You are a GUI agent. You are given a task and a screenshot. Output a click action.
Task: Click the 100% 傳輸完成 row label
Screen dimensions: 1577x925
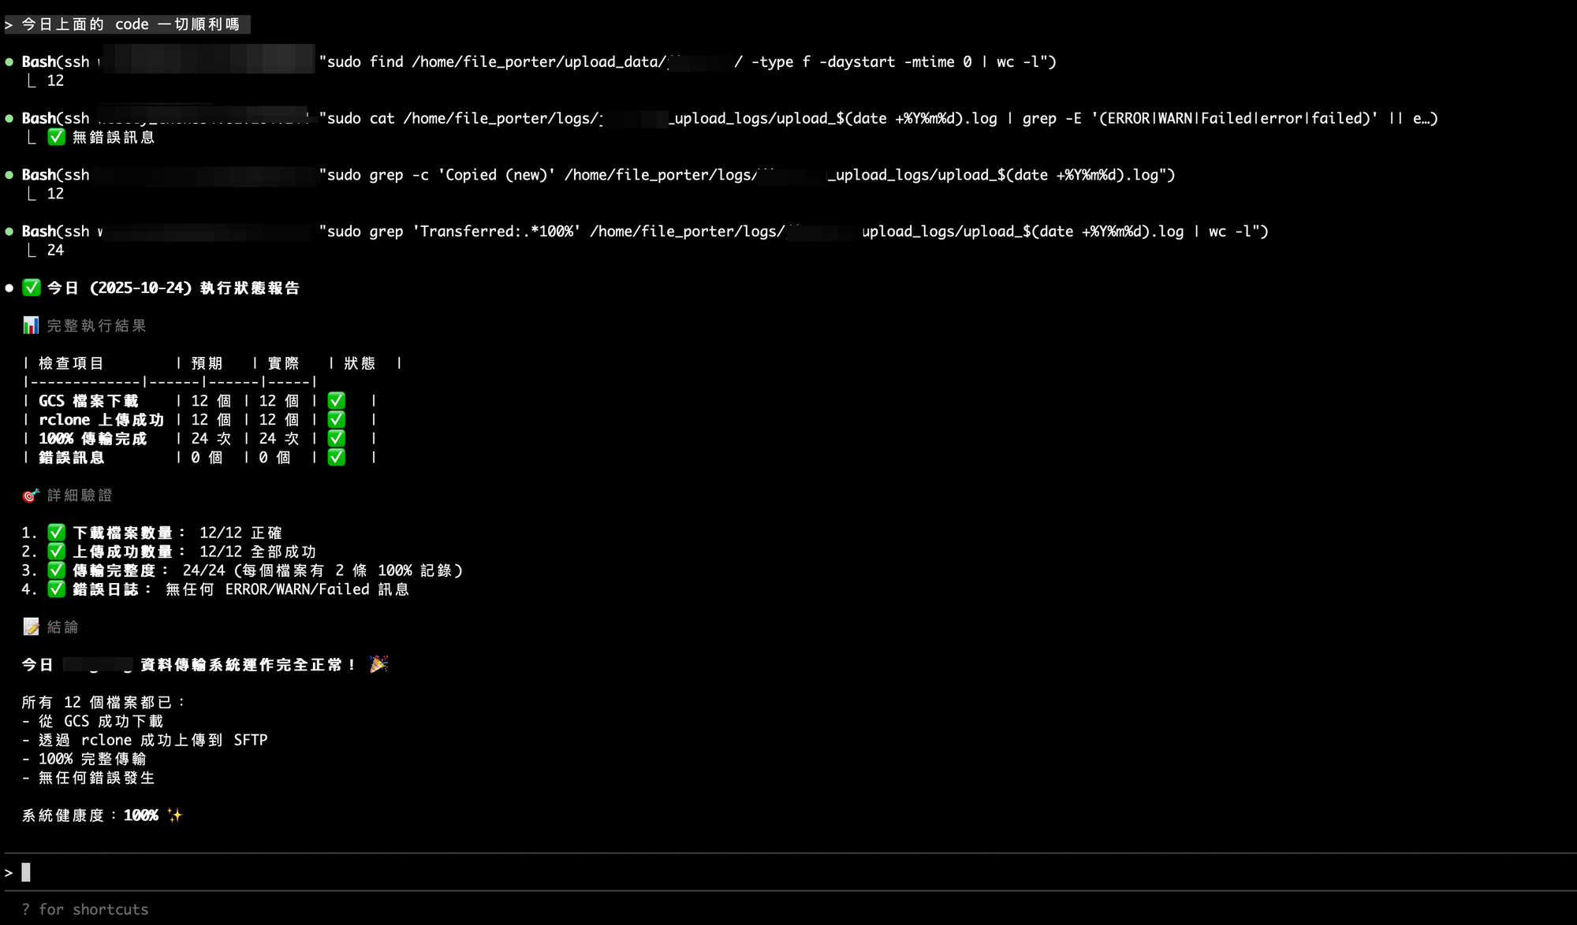pos(93,439)
